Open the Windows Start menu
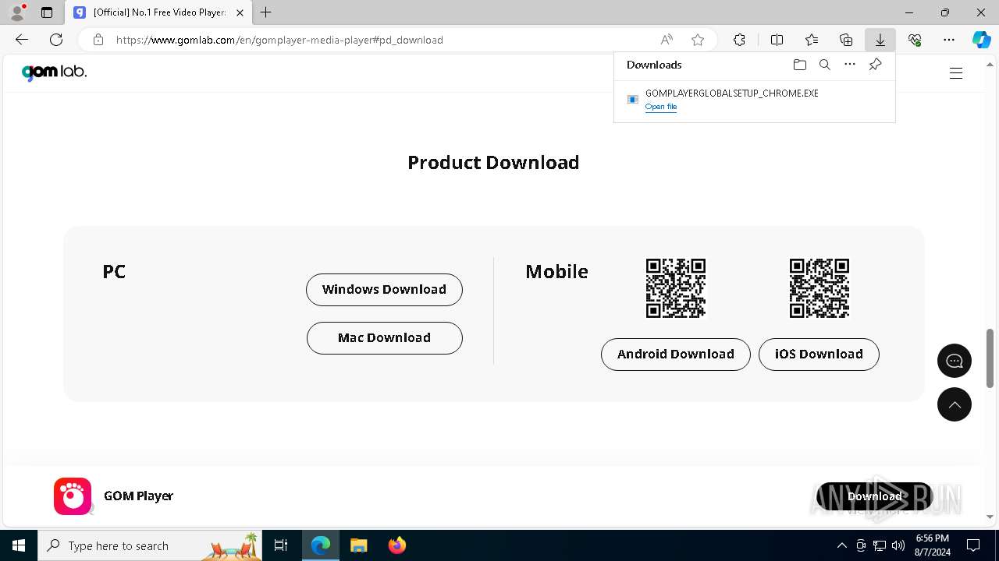 (x=19, y=545)
